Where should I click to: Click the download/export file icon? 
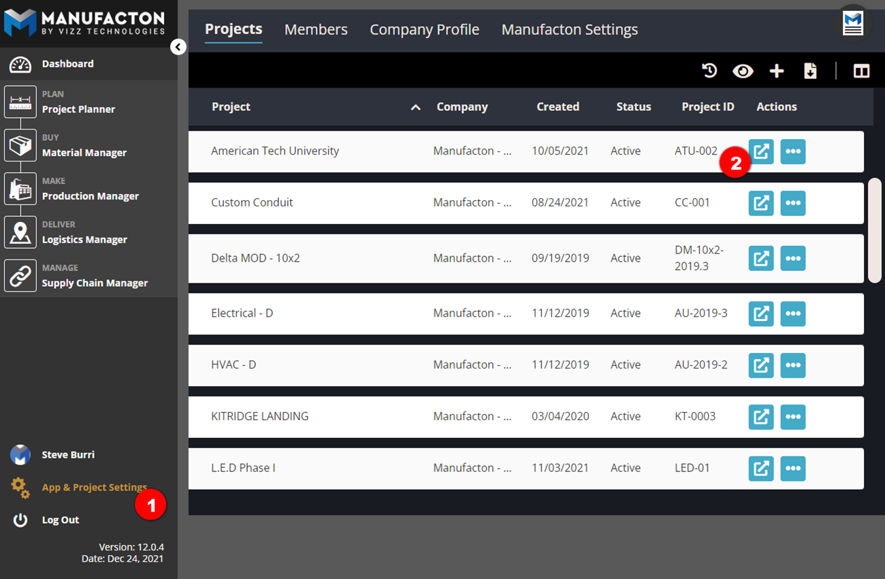pos(810,71)
